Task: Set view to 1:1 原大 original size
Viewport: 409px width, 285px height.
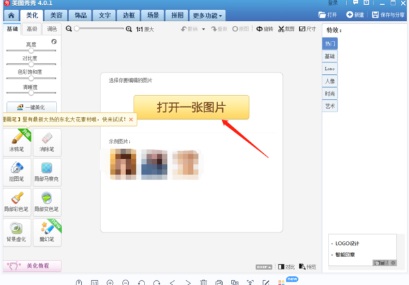Action: (x=145, y=29)
